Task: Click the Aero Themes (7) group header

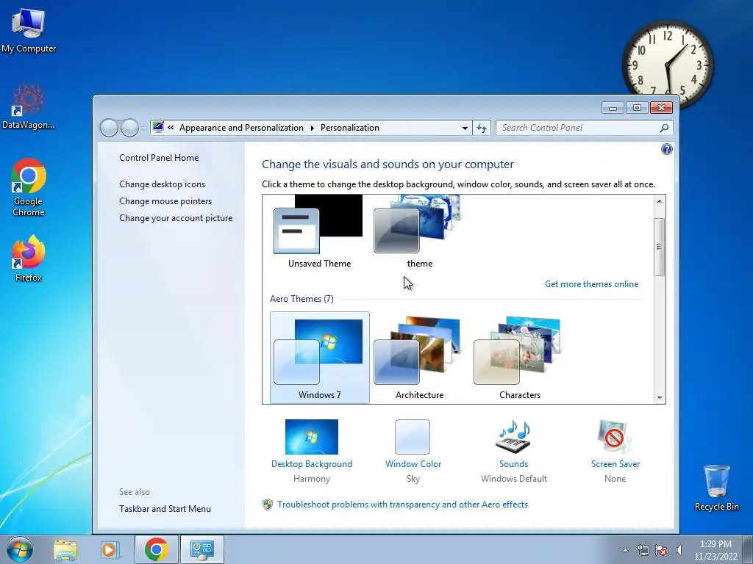Action: click(x=301, y=299)
